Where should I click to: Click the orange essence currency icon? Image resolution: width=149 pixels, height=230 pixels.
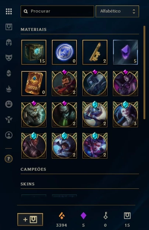pyautogui.click(x=61, y=216)
